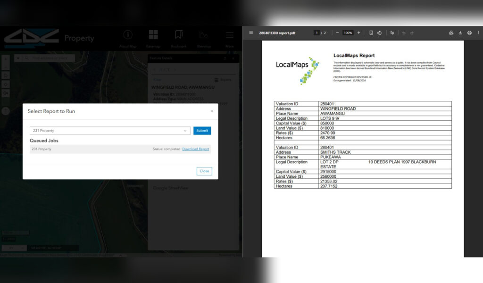Go back to previous map extent

(6, 93)
